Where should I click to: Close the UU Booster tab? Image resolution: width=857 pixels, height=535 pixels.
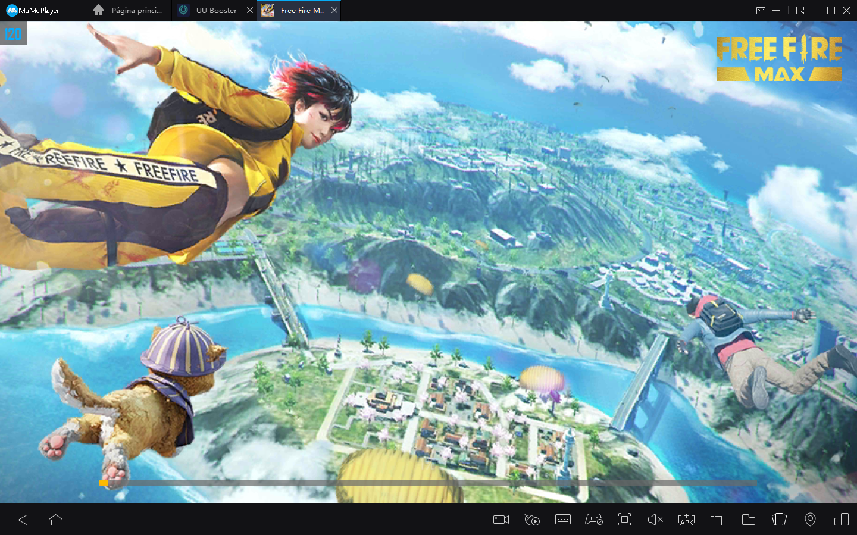point(250,11)
